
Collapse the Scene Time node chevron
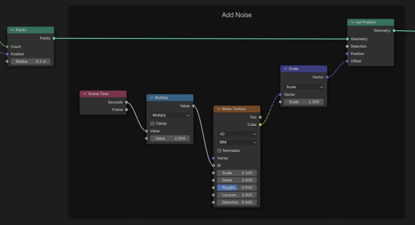[x=85, y=94]
